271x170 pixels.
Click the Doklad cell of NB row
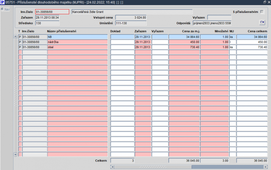coord(122,37)
